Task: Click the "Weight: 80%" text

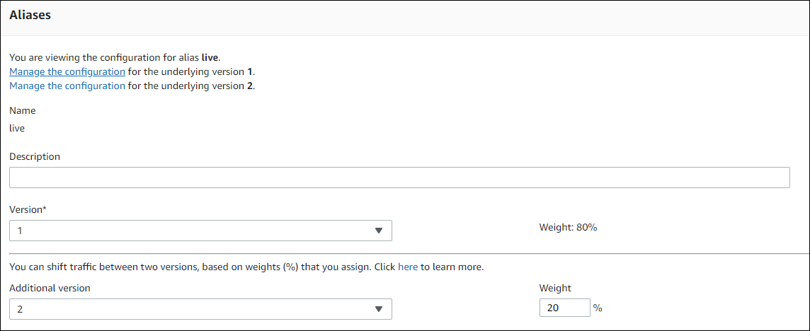Action: [568, 228]
